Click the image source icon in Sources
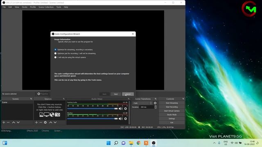Screen dimensions: 262x147 click(x=41, y=114)
